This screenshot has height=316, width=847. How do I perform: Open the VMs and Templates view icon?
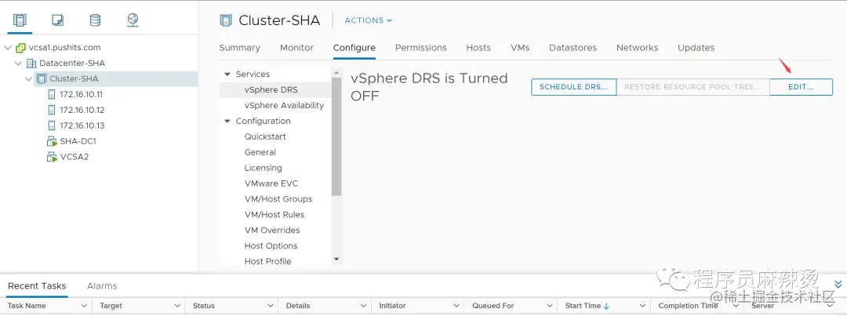coord(57,20)
